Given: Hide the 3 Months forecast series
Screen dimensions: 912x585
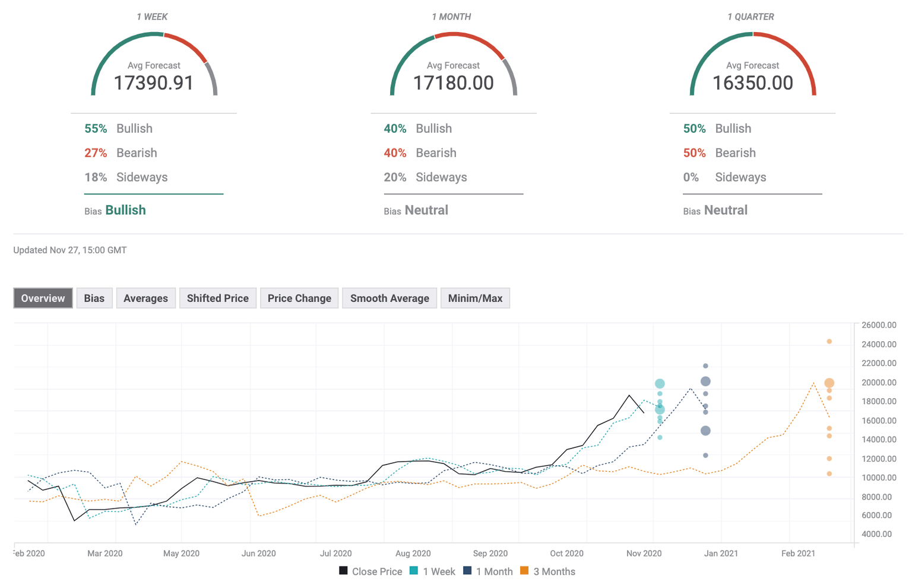Looking at the screenshot, I should 547,571.
